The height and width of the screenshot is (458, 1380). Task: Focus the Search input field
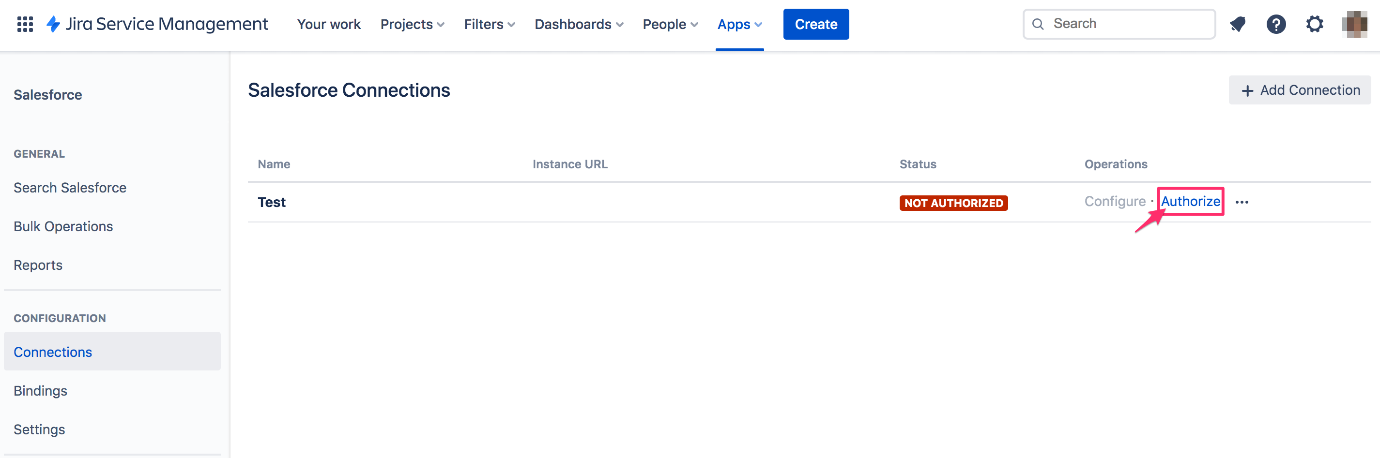tap(1119, 24)
